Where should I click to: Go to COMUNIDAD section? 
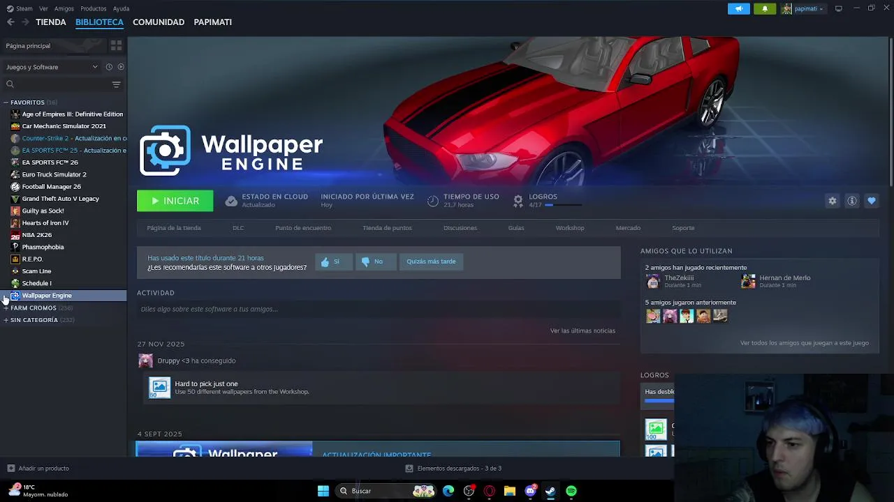click(159, 22)
